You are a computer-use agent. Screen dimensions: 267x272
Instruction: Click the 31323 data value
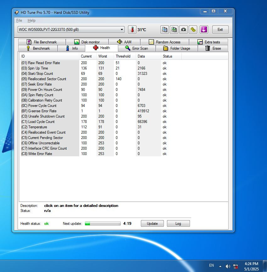coord(142,74)
